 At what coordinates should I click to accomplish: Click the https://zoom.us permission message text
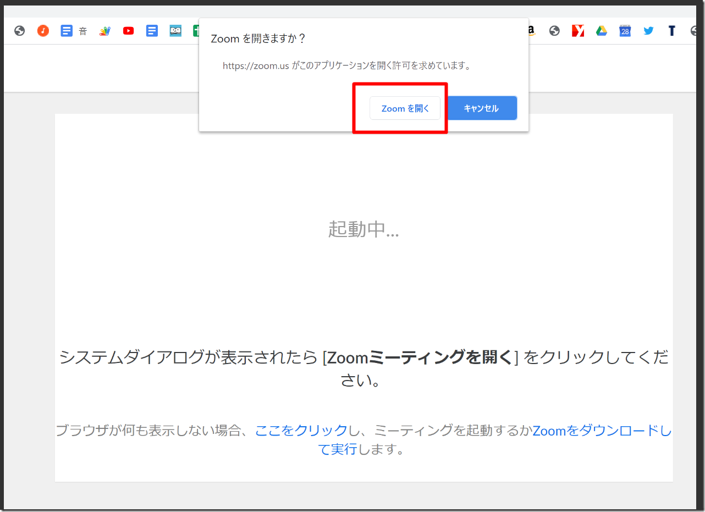tap(346, 65)
